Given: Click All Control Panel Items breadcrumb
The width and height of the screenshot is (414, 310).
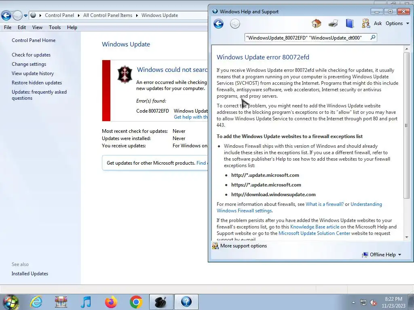Looking at the screenshot, I should (x=108, y=15).
